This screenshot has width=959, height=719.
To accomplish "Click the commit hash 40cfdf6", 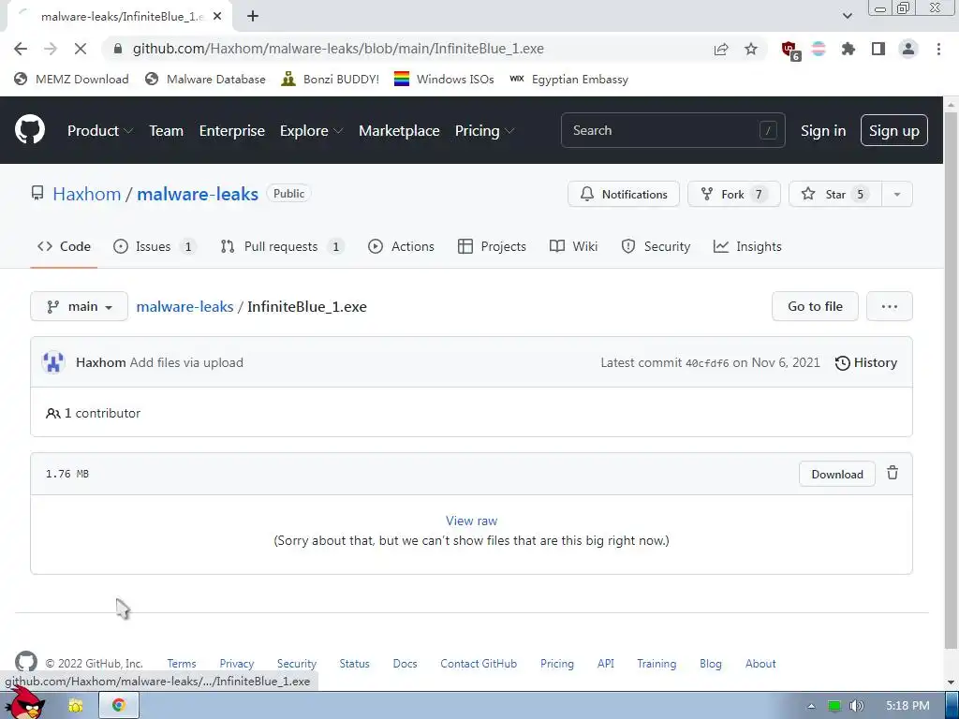I will [x=707, y=363].
